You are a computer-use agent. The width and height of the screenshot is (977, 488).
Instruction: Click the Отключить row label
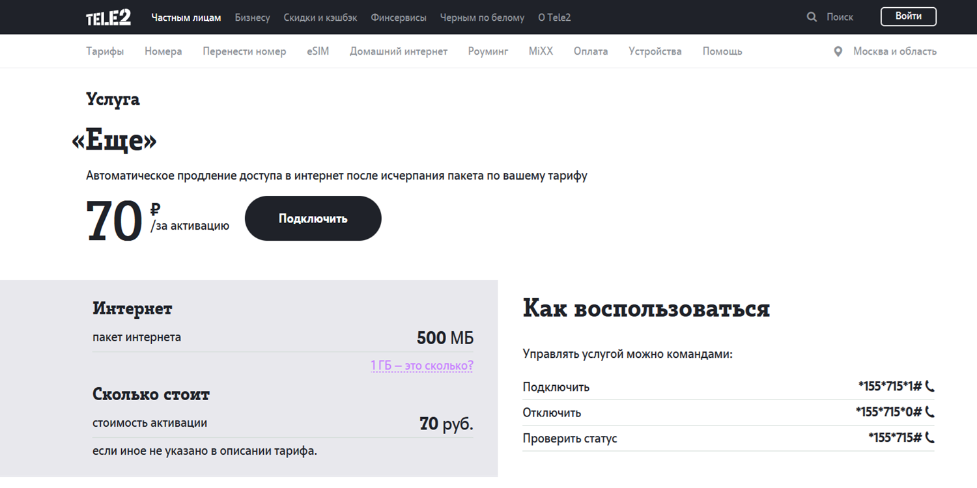coord(552,413)
